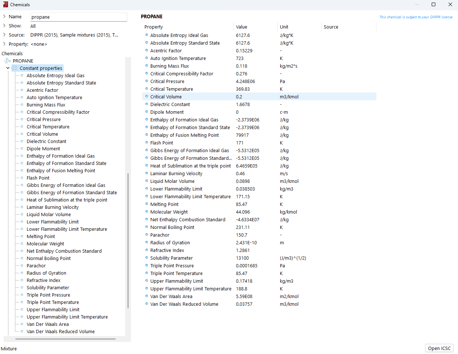Click the bullet icon for Burning Mass Flux in tree
The height and width of the screenshot is (354, 458).
click(x=22, y=105)
